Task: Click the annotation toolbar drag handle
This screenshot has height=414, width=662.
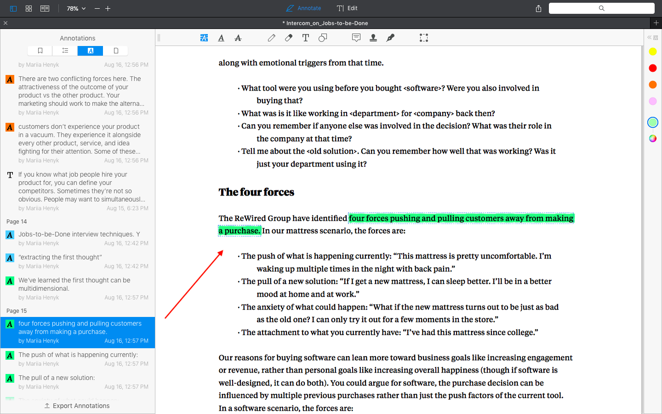Action: 159,38
